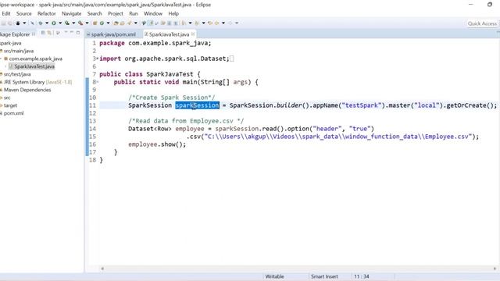Click the Quick Access search field
This screenshot has width=500, height=281.
[482, 23]
